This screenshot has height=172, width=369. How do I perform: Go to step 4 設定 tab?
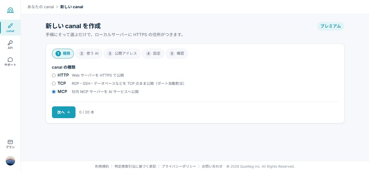pyautogui.click(x=153, y=54)
